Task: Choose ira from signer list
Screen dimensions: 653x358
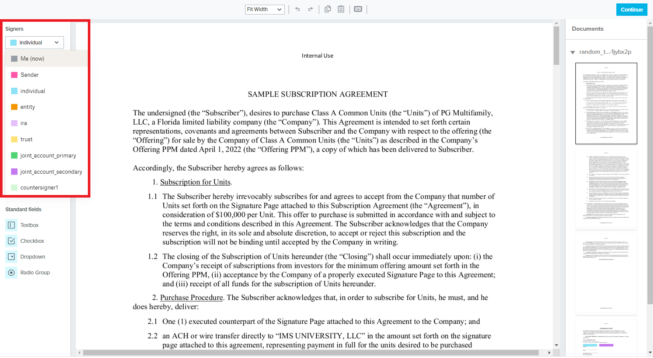Action: (46, 123)
